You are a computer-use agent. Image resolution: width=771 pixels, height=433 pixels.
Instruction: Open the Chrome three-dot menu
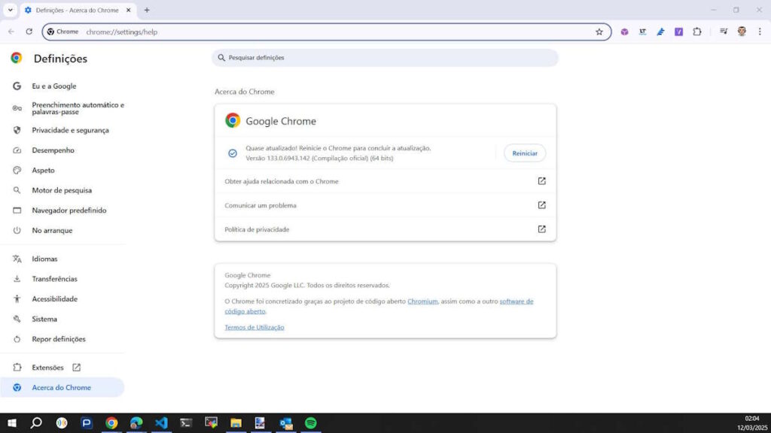tap(759, 32)
